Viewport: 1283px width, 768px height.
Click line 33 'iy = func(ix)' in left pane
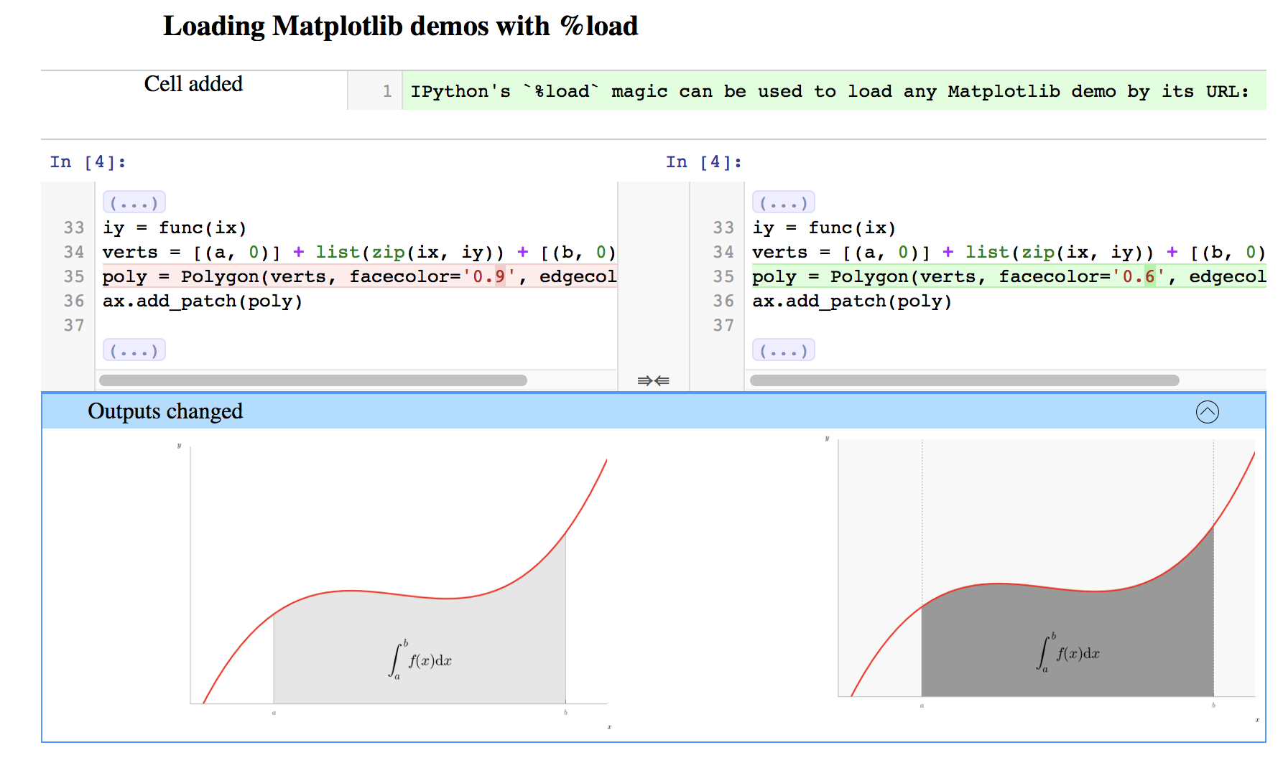175,228
